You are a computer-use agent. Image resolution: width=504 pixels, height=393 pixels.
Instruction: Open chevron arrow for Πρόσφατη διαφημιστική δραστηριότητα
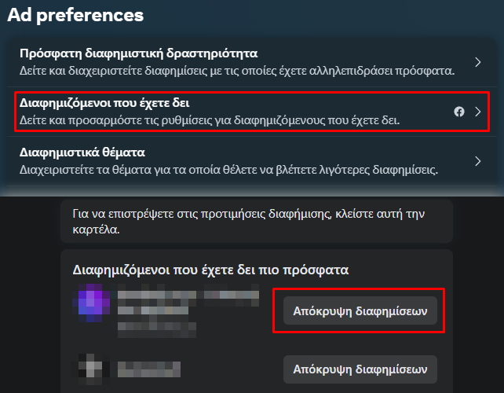(x=478, y=62)
